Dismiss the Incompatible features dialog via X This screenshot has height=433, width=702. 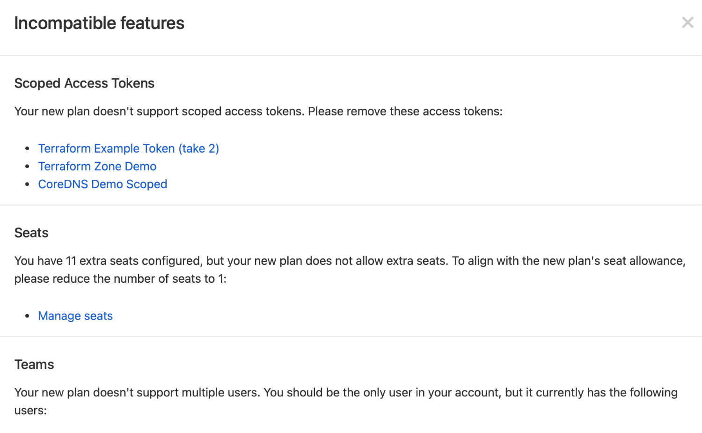[x=687, y=22]
